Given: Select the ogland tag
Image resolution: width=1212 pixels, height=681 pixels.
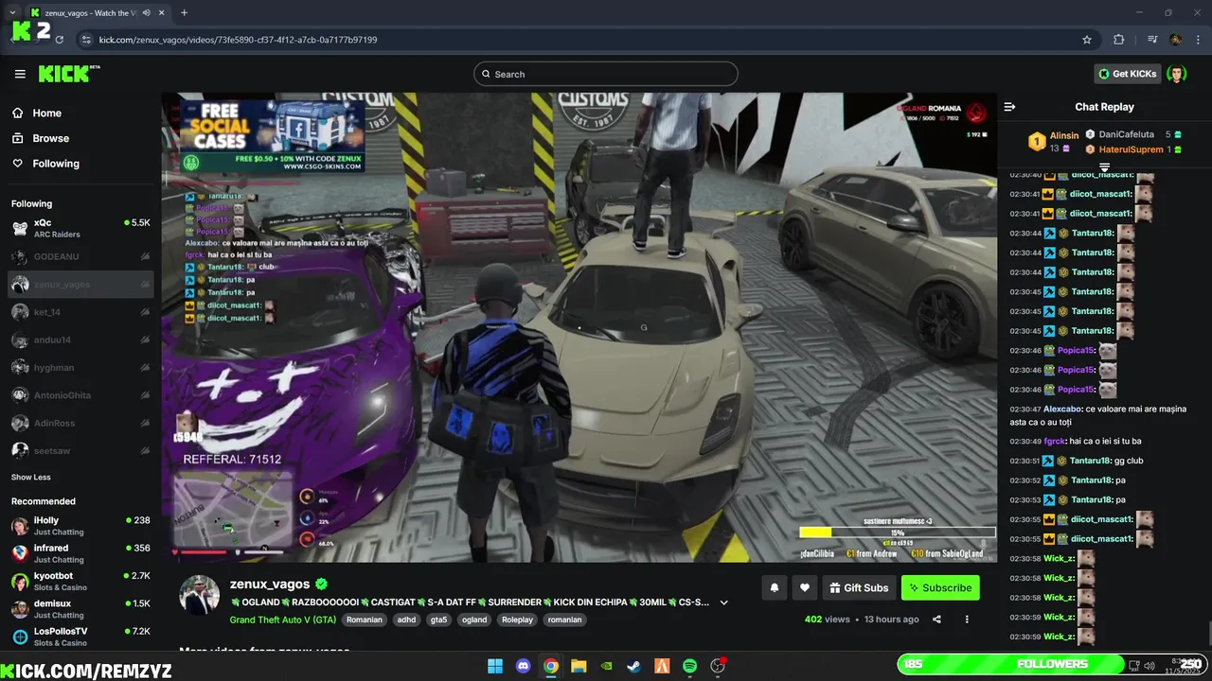Looking at the screenshot, I should pos(474,620).
